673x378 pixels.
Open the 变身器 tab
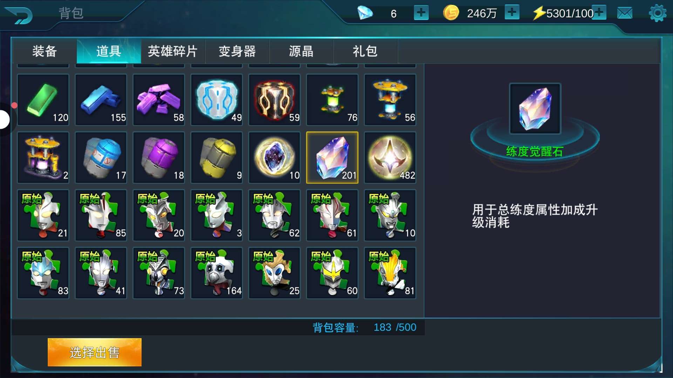point(237,51)
